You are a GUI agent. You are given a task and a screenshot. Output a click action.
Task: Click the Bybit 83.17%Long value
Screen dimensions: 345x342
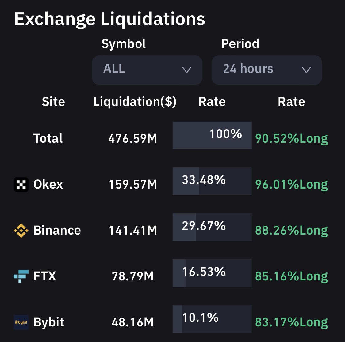click(x=291, y=322)
